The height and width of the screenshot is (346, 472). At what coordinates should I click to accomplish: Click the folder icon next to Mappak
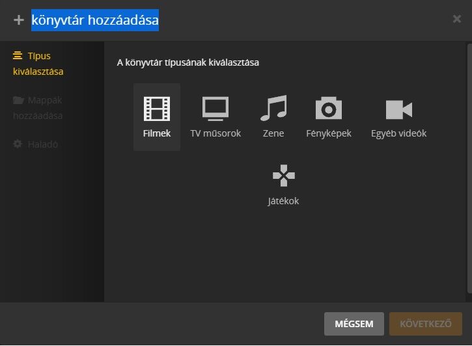(x=18, y=100)
